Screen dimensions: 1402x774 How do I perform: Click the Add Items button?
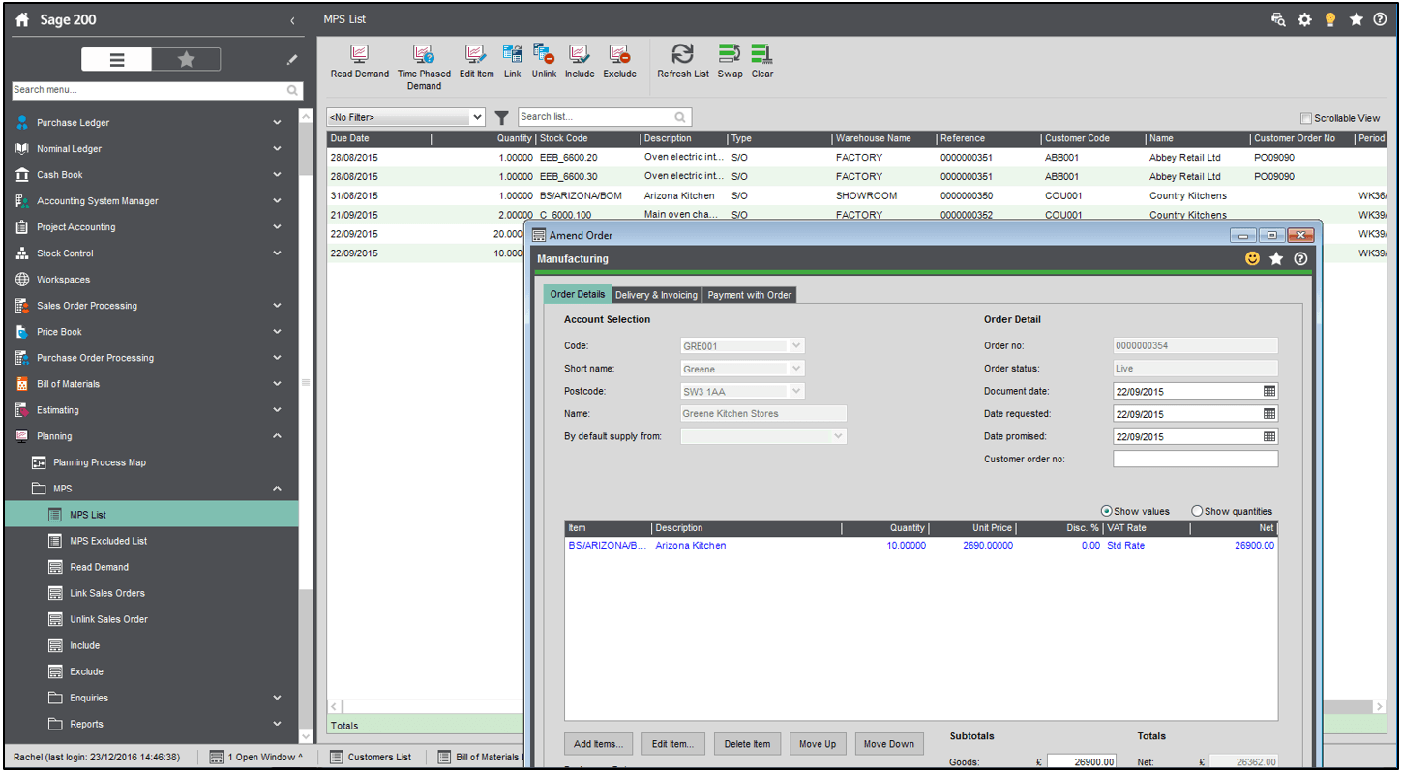pyautogui.click(x=599, y=744)
